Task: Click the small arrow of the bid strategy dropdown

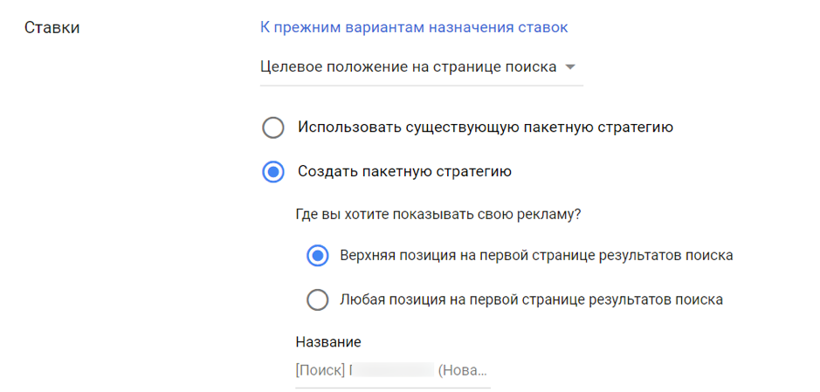Action: pos(570,67)
